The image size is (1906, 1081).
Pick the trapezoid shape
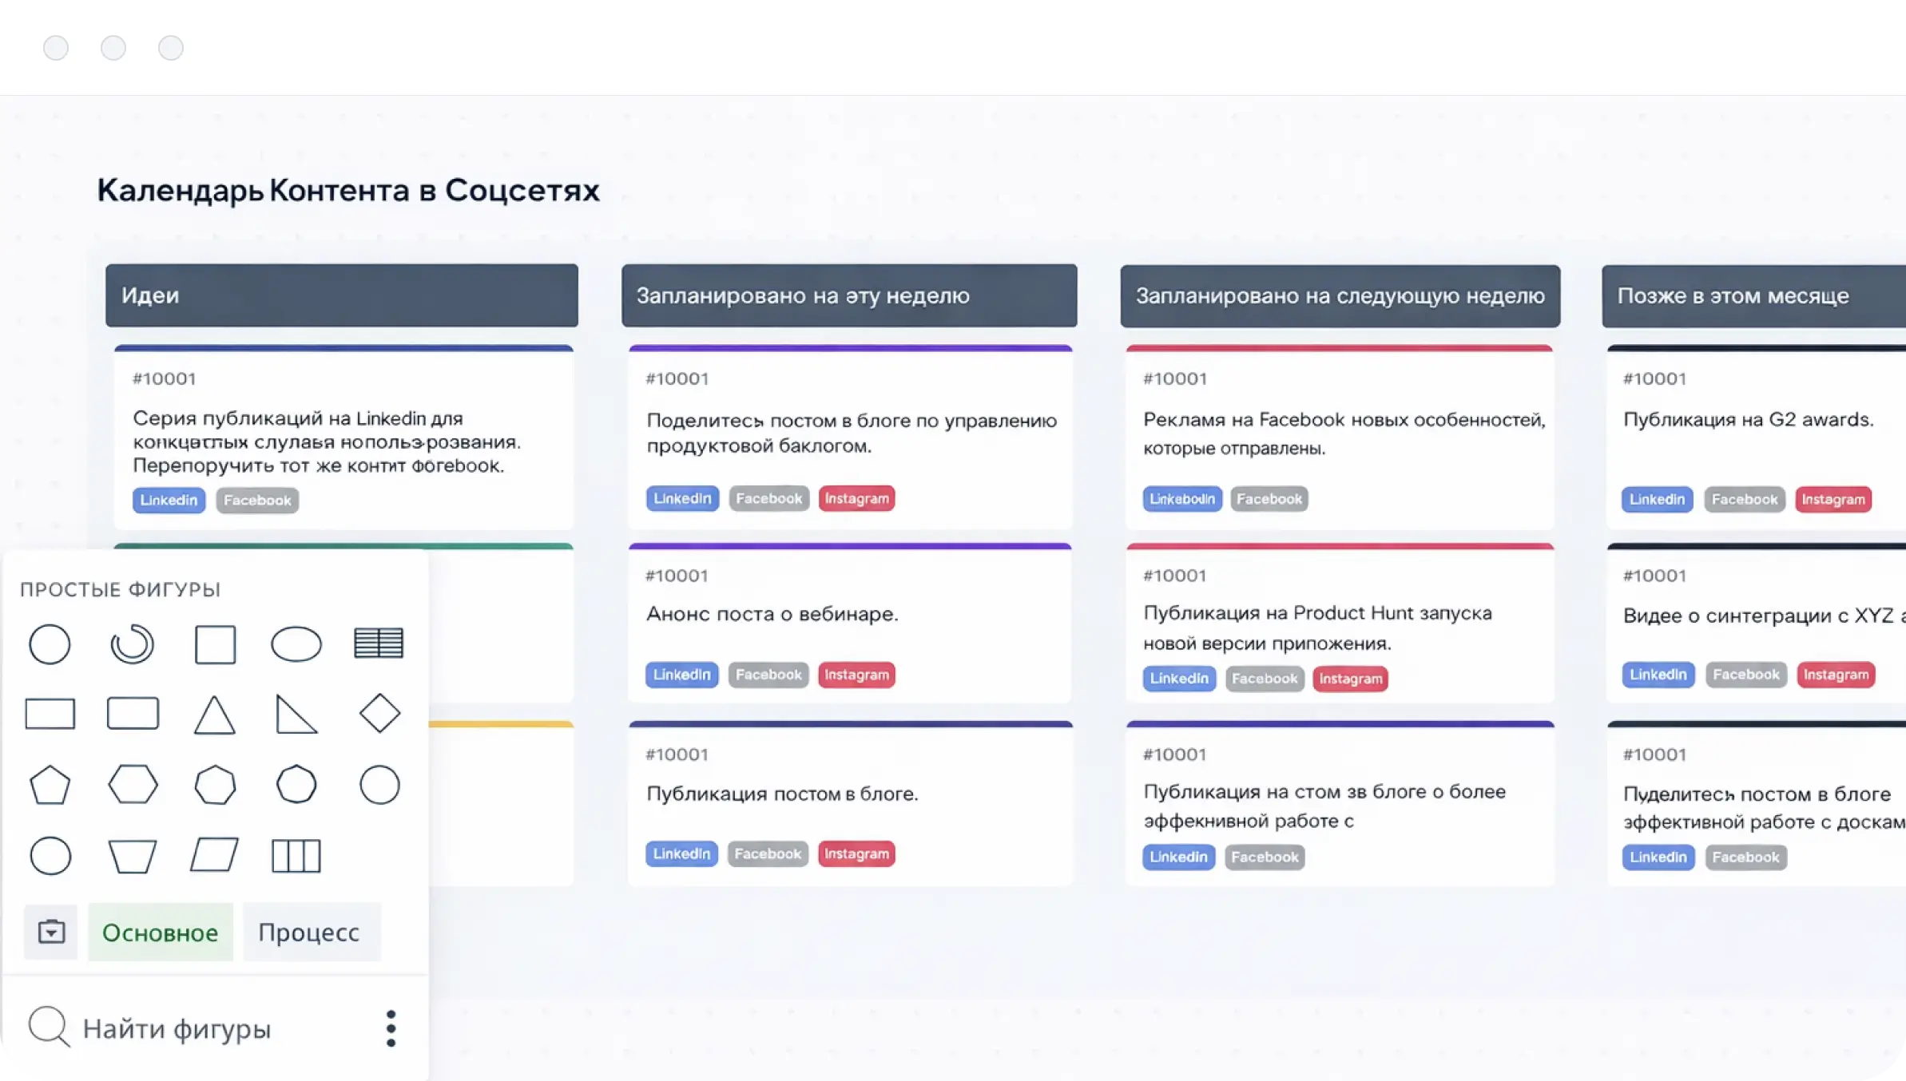point(132,856)
